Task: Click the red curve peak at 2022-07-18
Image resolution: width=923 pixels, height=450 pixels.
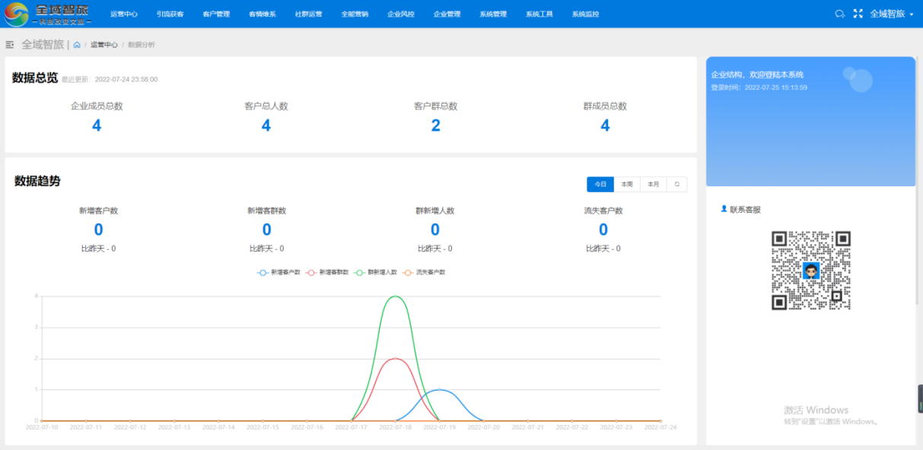Action: (395, 358)
